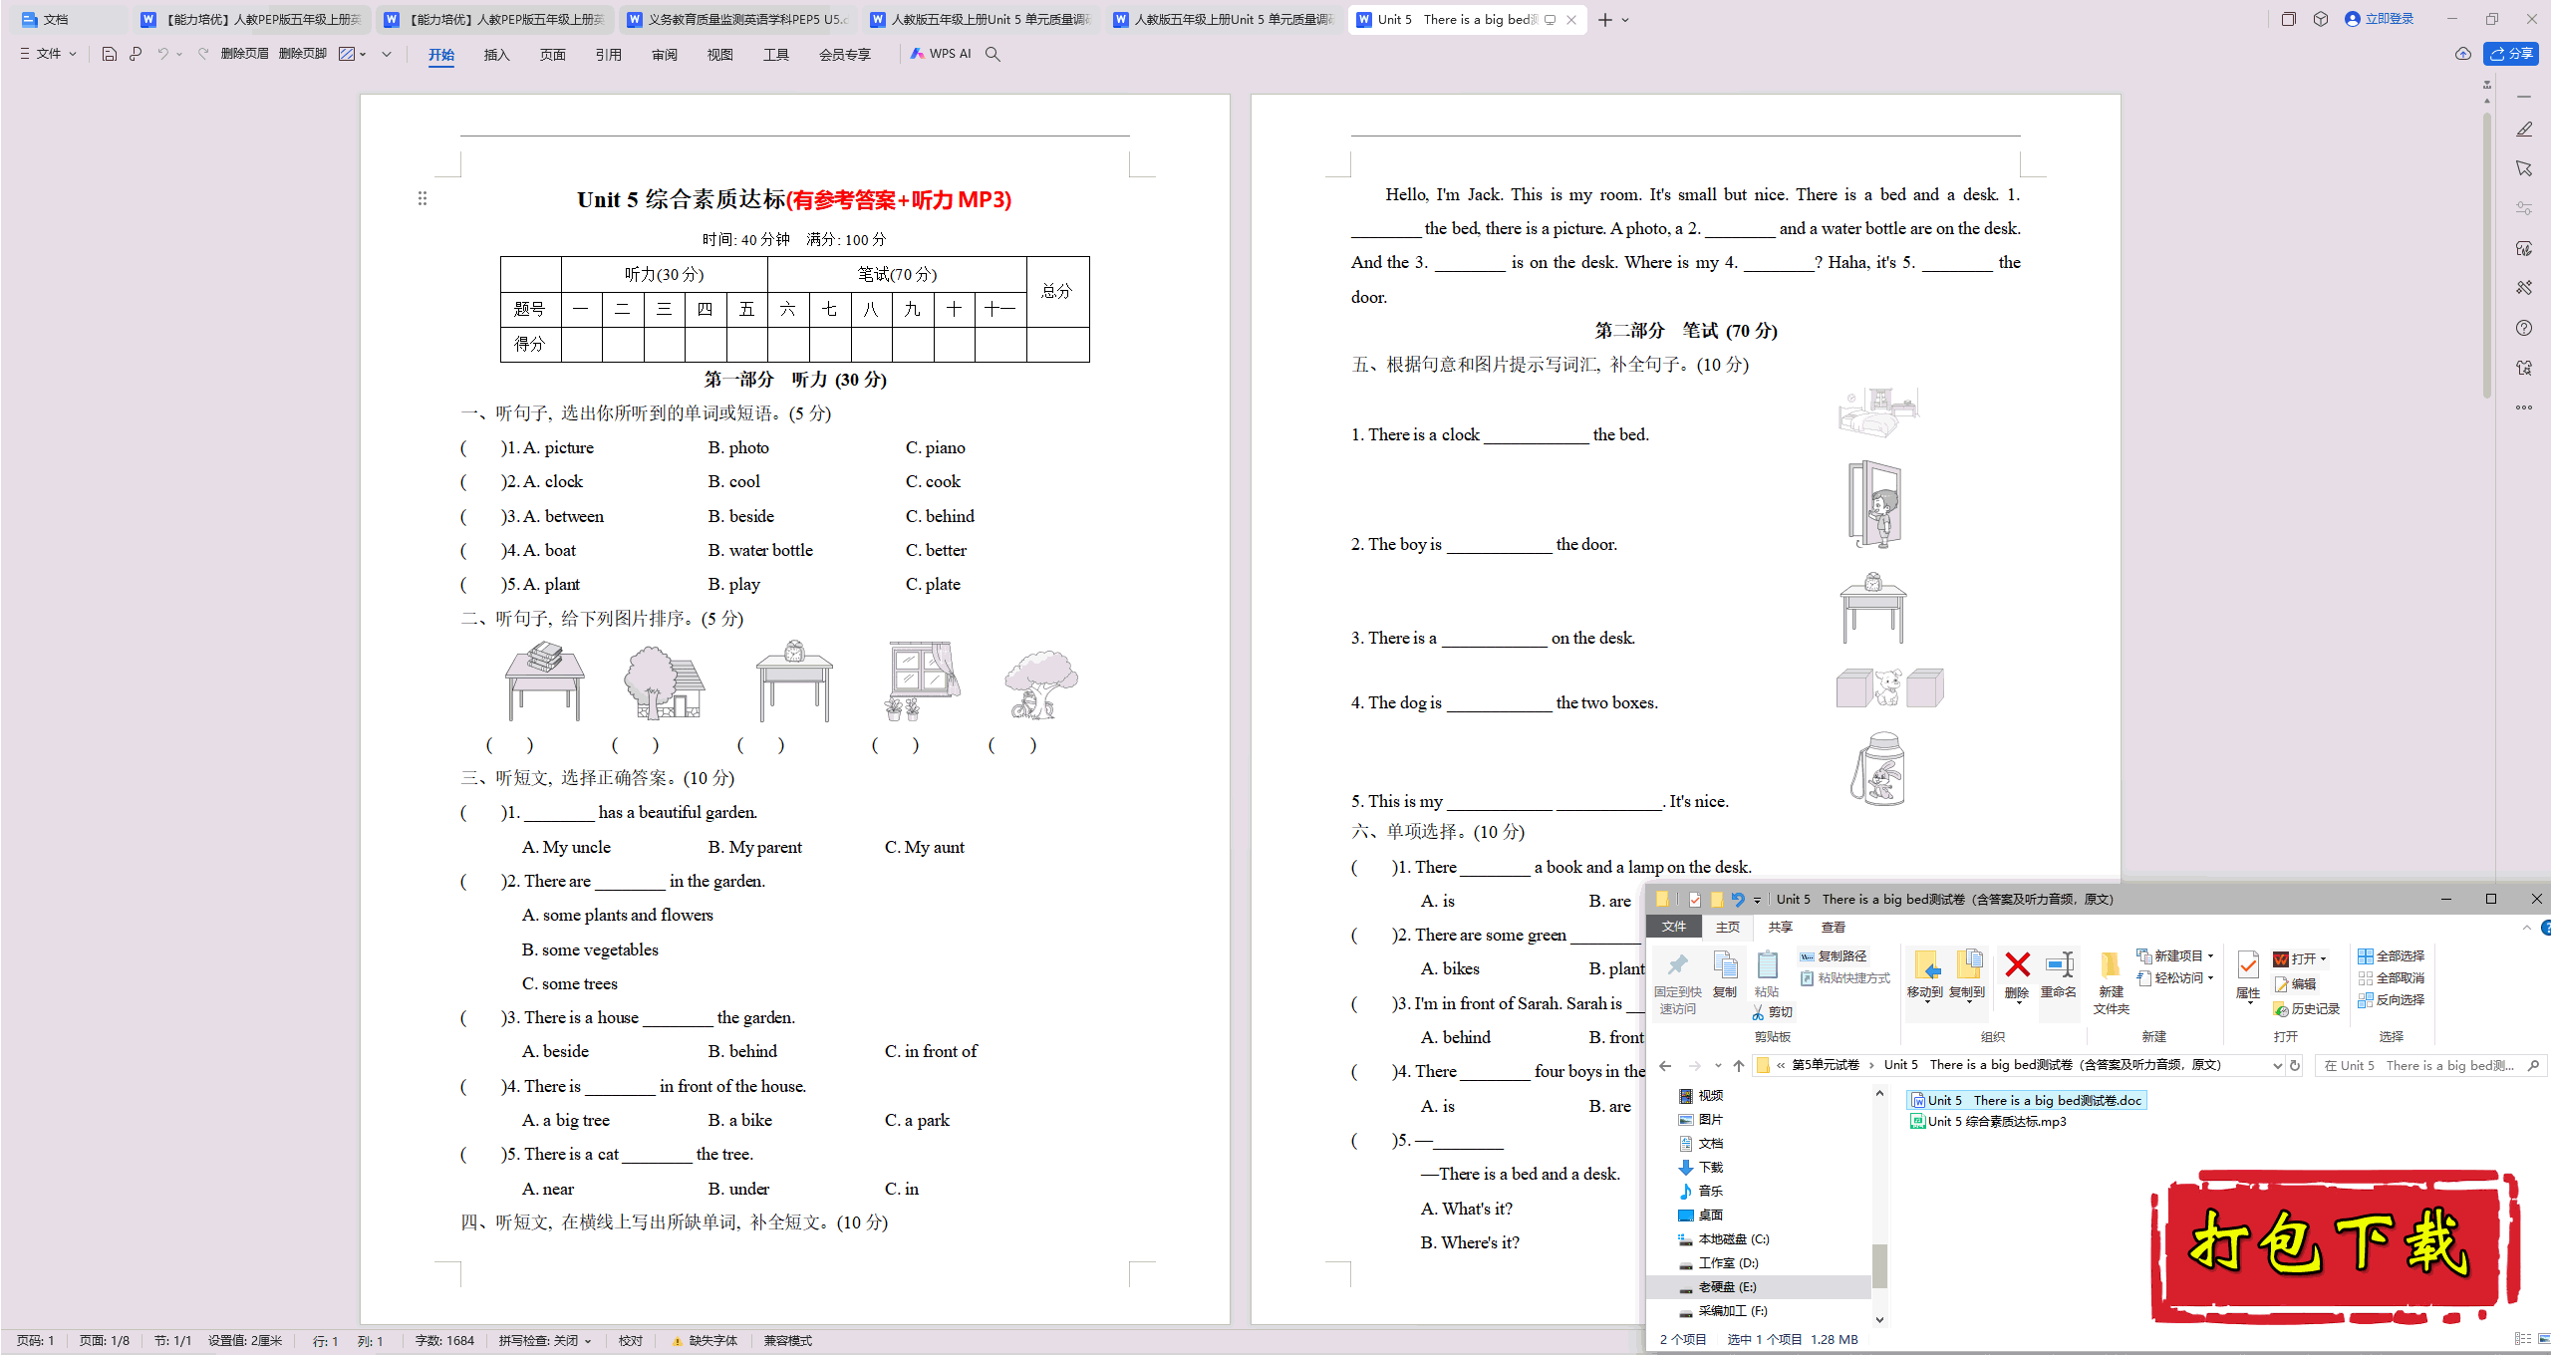The image size is (2551, 1355).
Task: Click the Save icon in WPS toolbar
Action: (110, 54)
